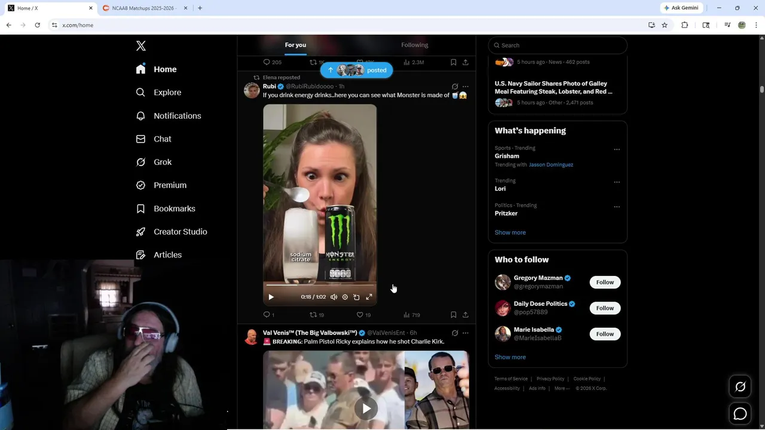Open Grok in sidebar
Viewport: 765px width, 430px height.
154,162
